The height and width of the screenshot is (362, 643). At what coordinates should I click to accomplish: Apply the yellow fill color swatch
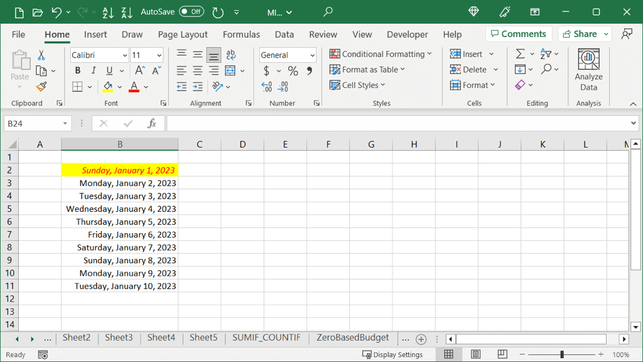tap(107, 87)
